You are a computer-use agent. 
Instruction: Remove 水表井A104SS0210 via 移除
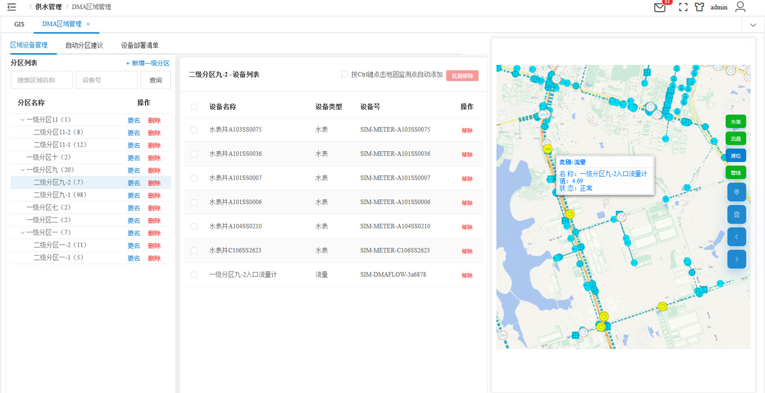[467, 227]
